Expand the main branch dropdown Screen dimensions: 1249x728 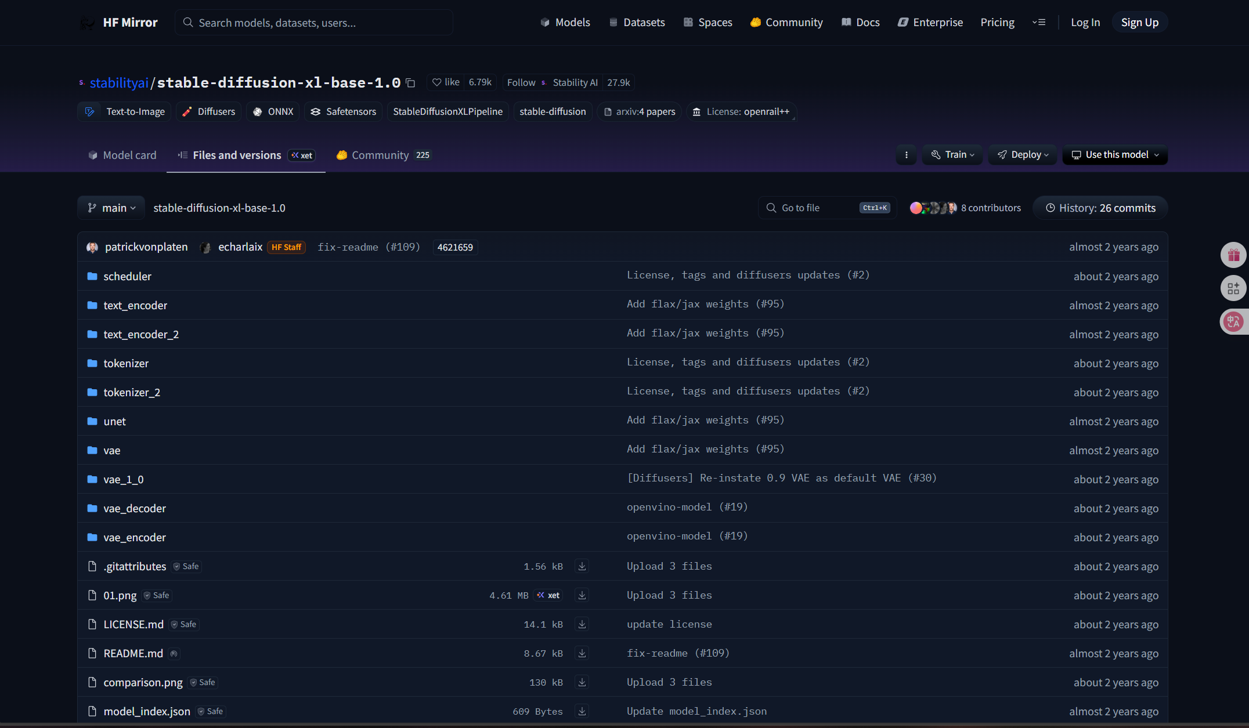111,208
